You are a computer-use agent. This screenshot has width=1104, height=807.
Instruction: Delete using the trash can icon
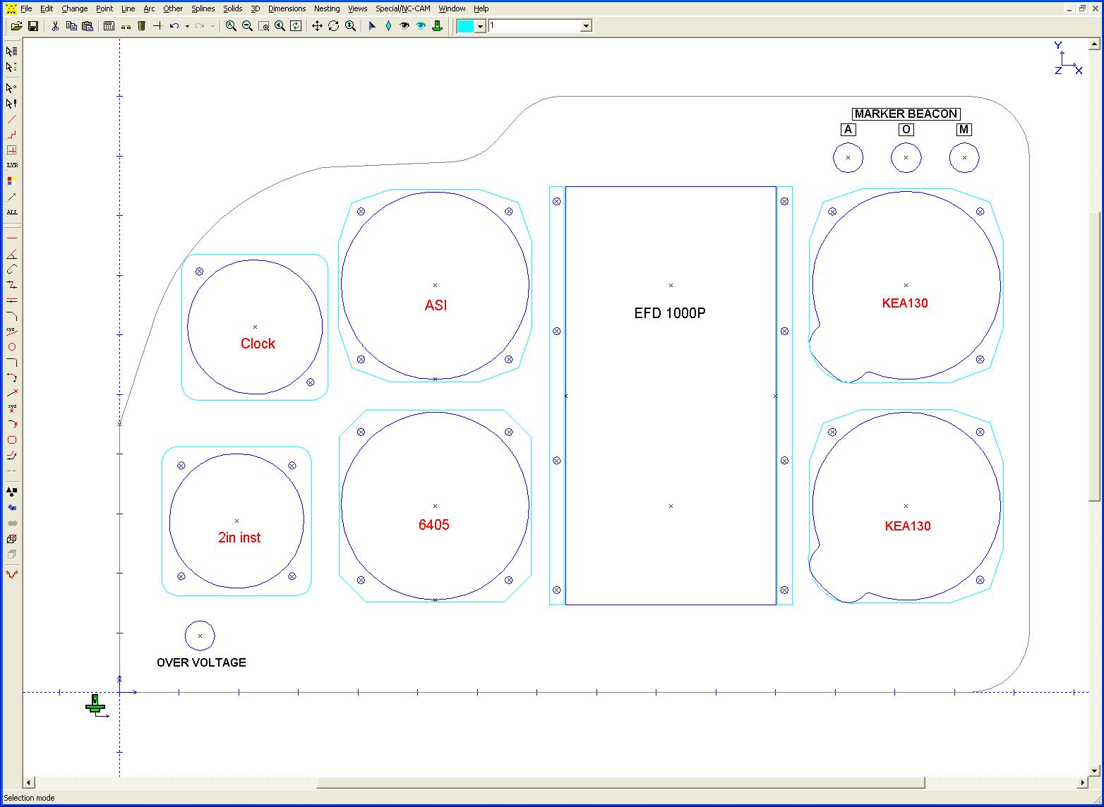[x=141, y=26]
